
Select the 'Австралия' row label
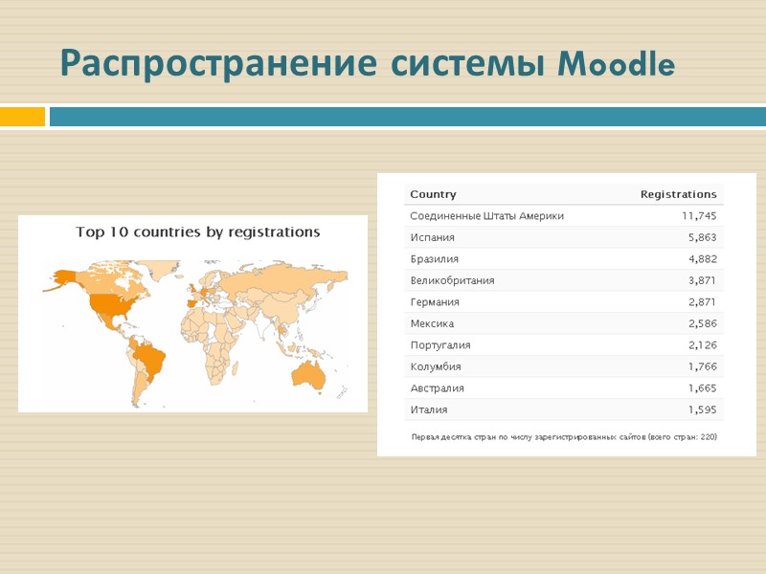pos(438,388)
